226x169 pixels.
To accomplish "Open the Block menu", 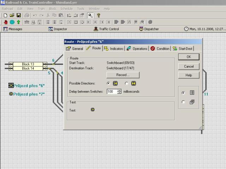I will click(x=53, y=9).
